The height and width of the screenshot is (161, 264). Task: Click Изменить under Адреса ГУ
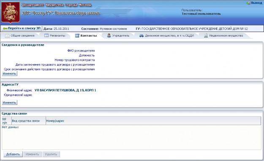9,102
